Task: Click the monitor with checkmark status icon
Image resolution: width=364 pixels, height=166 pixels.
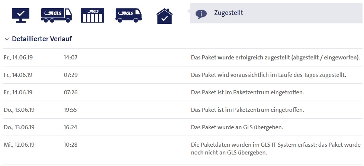Action: (x=21, y=15)
